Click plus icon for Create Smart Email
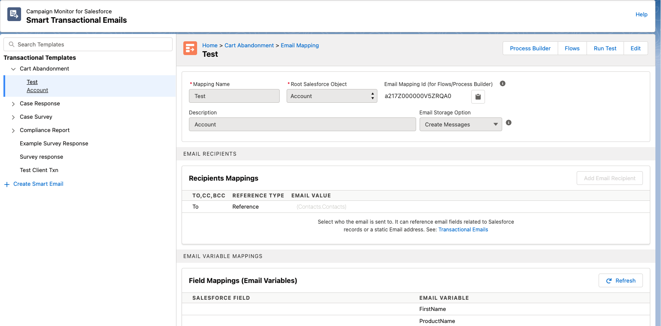661x326 pixels. coord(6,184)
